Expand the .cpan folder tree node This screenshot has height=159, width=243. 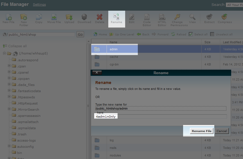[x=9, y=66]
